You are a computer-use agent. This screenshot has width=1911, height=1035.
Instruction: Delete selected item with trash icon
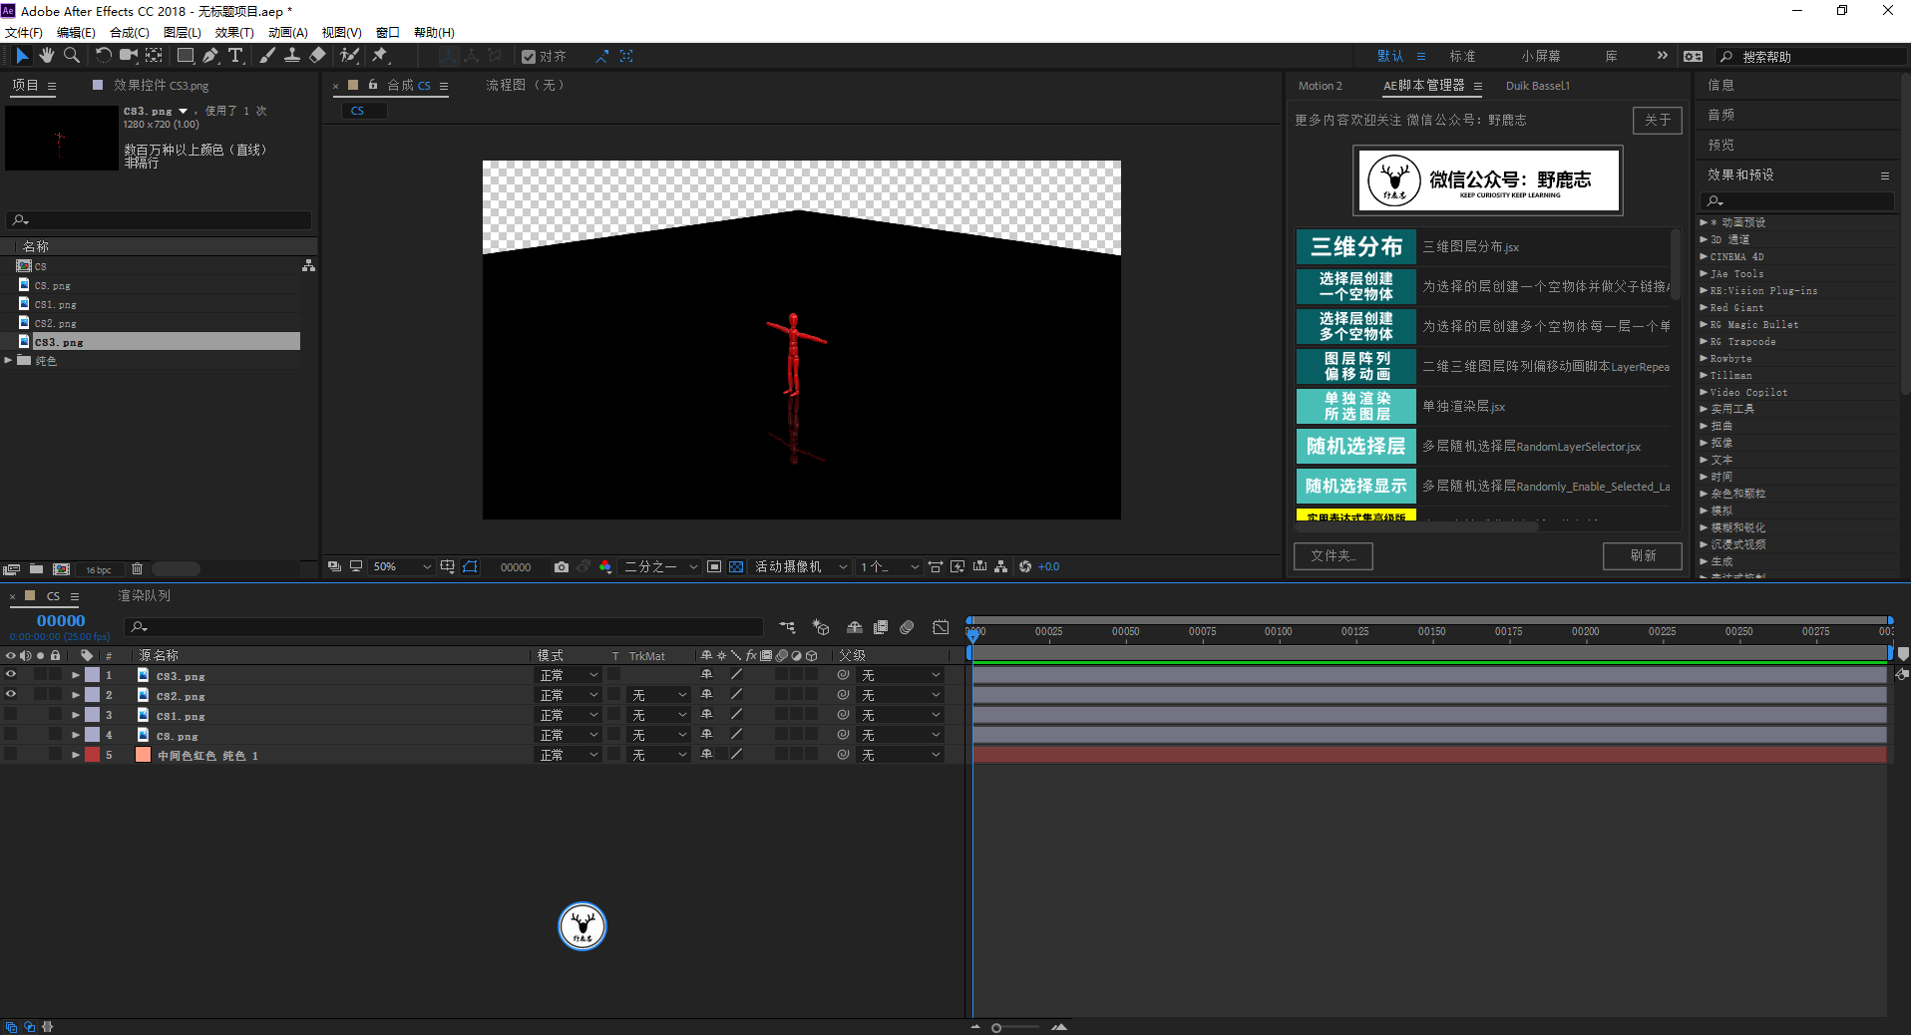coord(138,569)
